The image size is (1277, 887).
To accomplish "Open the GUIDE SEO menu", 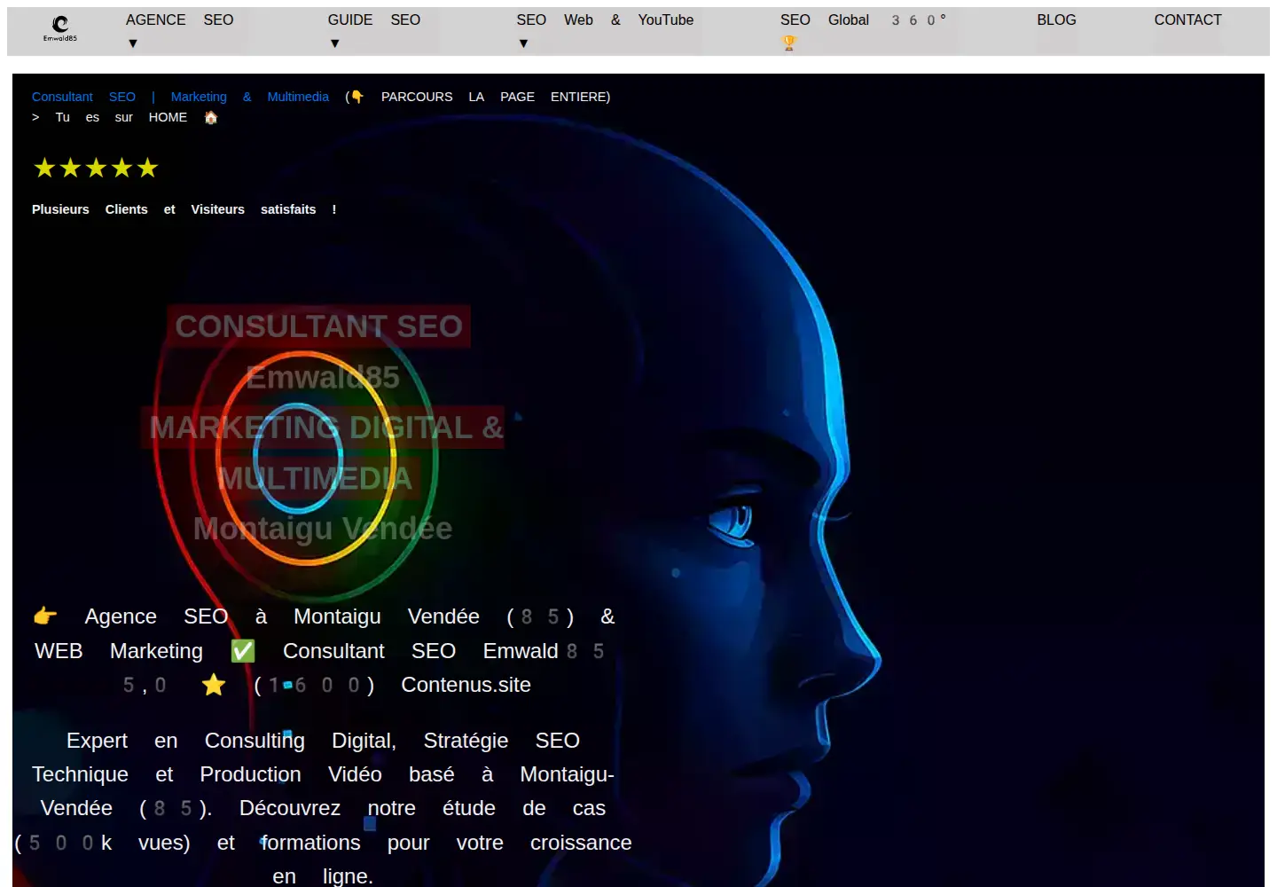I will [374, 20].
